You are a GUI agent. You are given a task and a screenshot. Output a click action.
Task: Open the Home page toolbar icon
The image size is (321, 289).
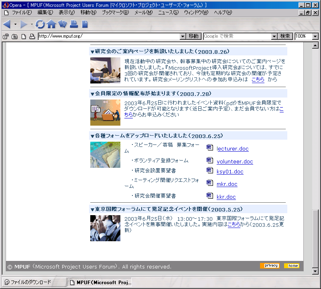point(51,24)
